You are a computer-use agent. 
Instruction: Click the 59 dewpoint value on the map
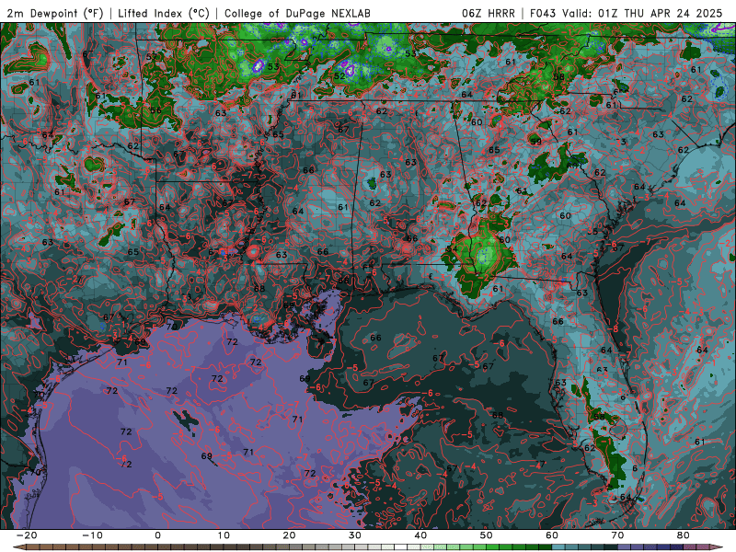click(535, 141)
